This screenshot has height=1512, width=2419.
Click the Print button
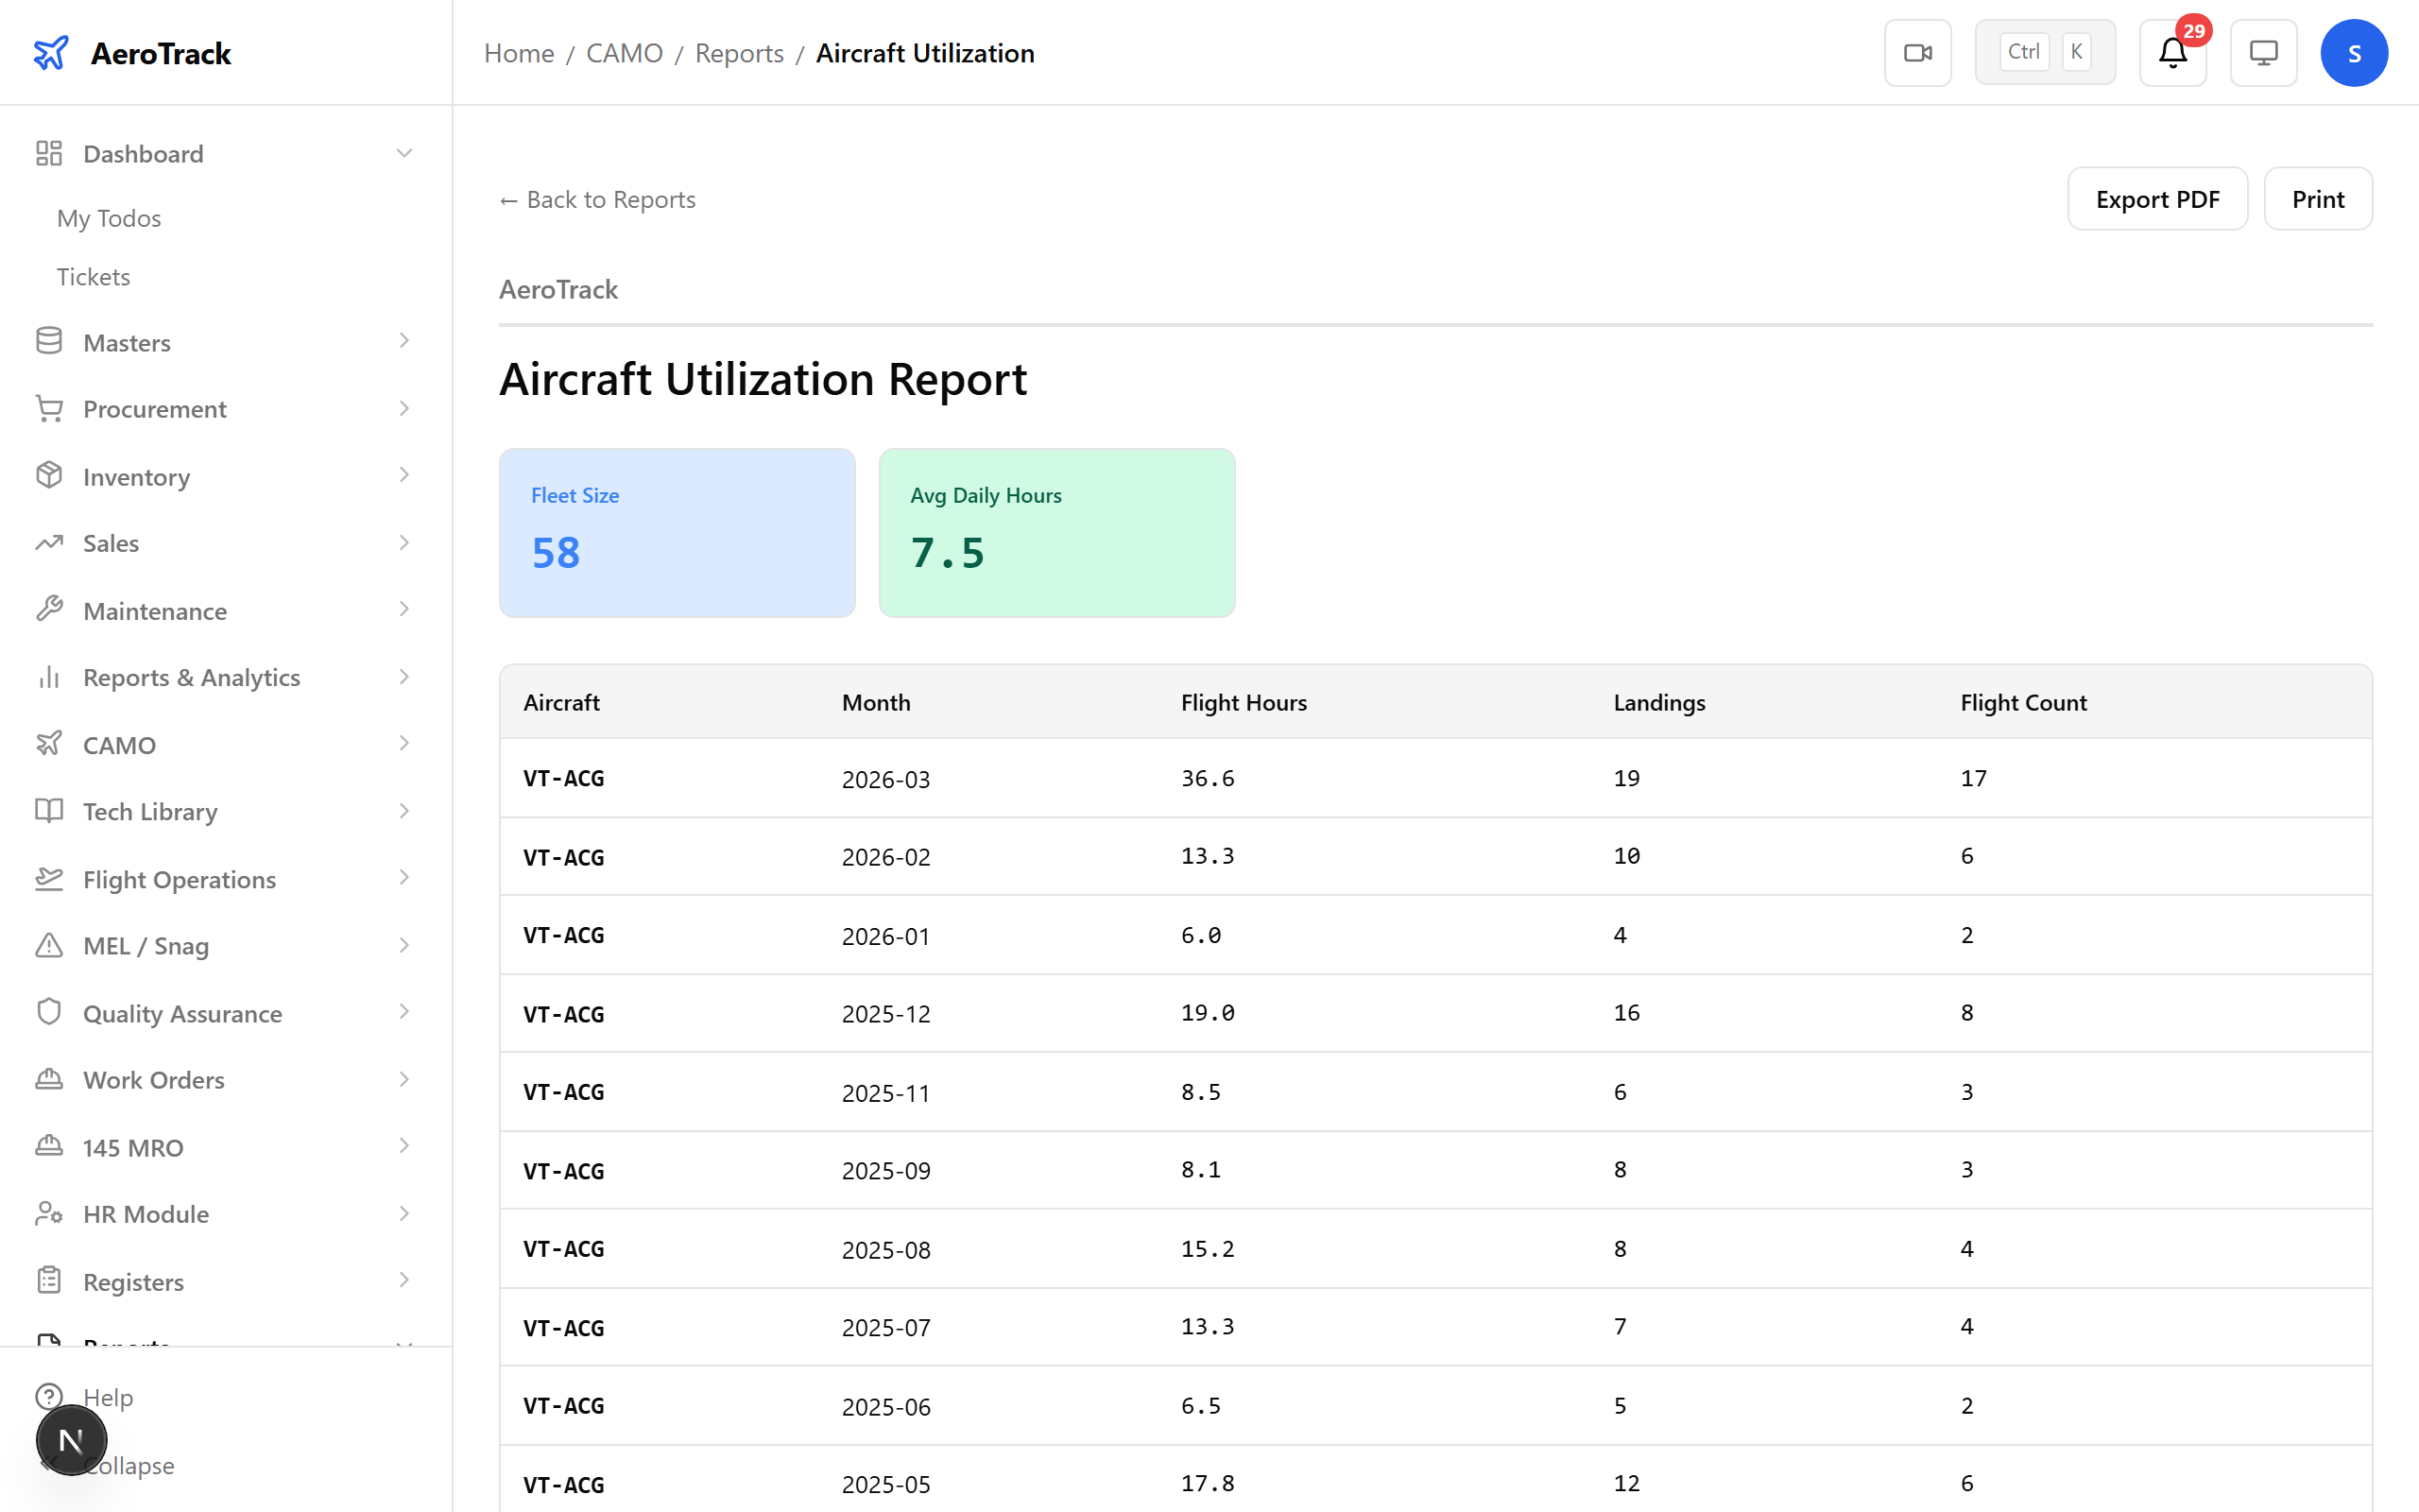pyautogui.click(x=2318, y=198)
